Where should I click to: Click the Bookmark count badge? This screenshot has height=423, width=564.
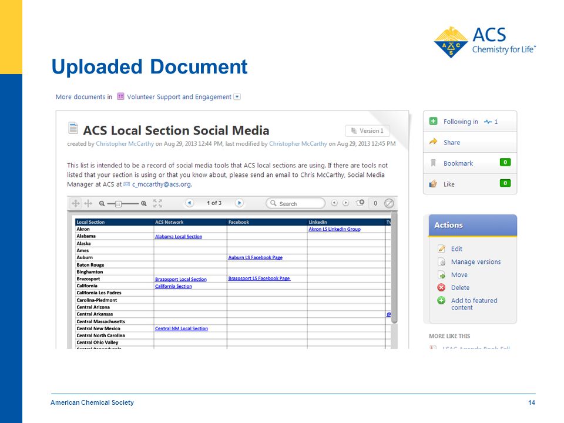pyautogui.click(x=505, y=162)
